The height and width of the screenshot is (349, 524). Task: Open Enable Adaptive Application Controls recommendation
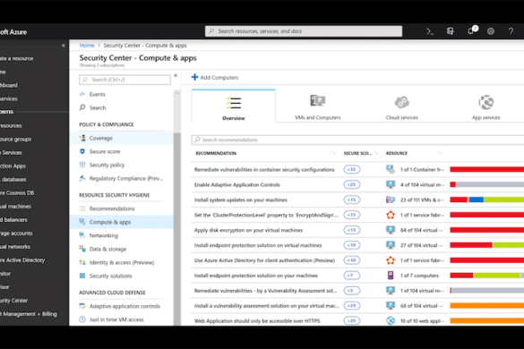tap(237, 184)
